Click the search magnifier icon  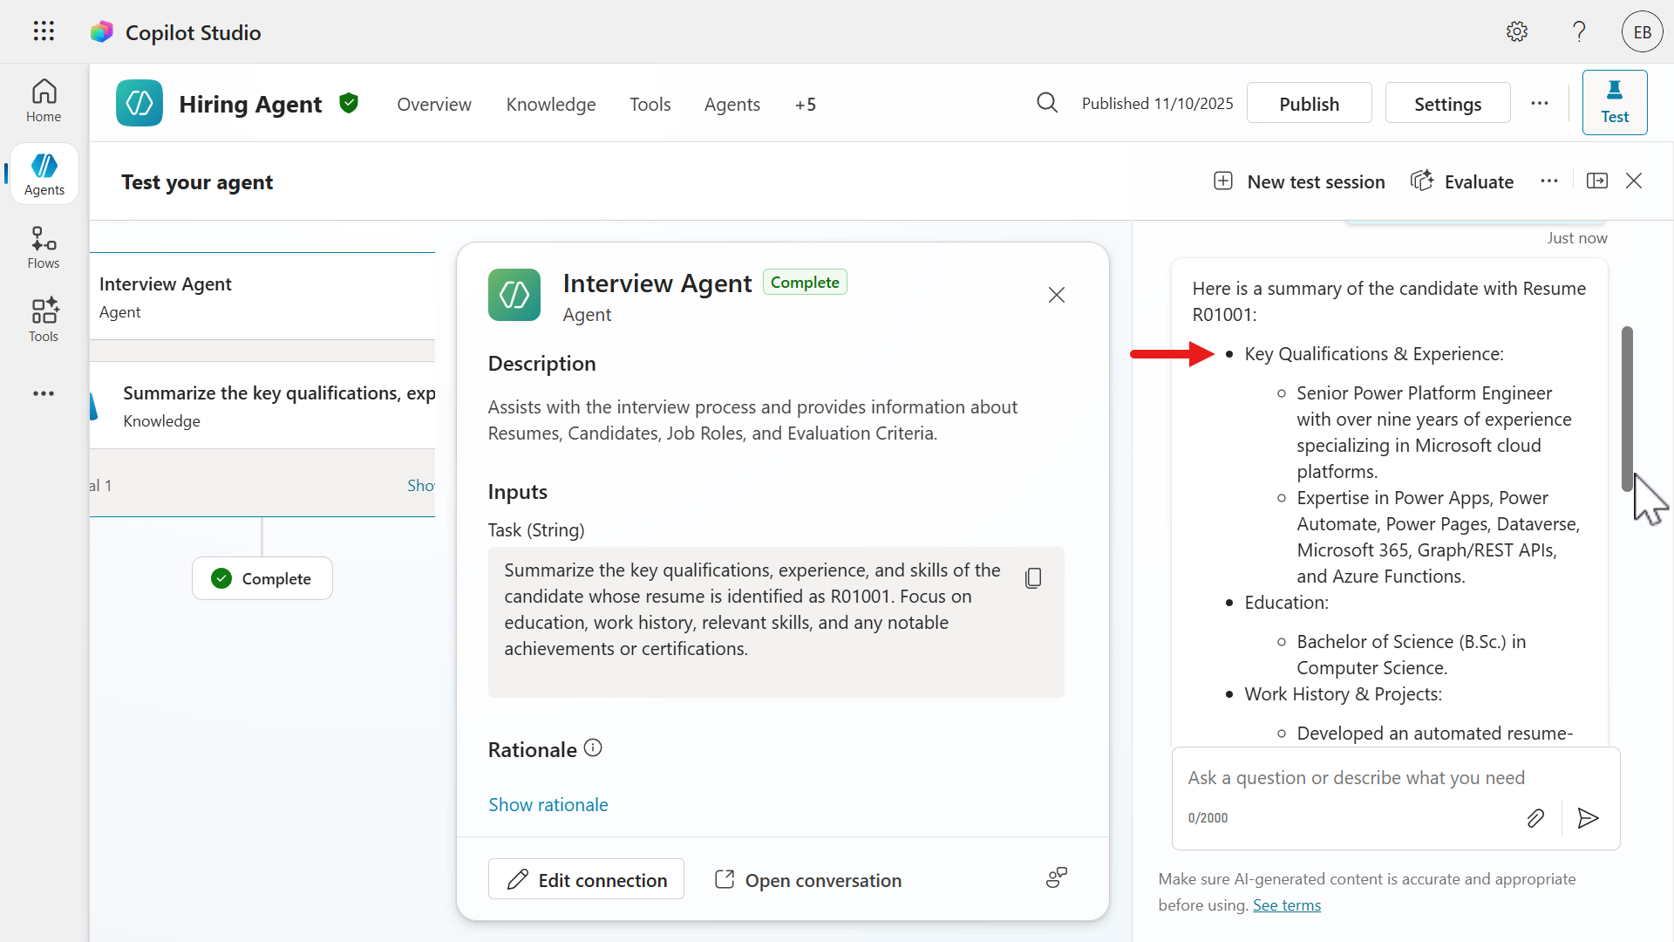coord(1047,104)
